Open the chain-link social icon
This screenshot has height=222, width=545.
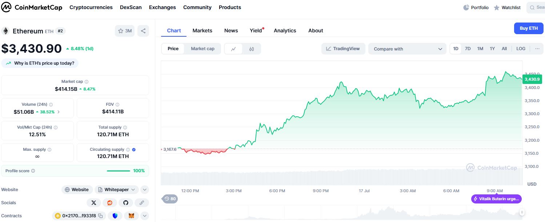[142, 203]
